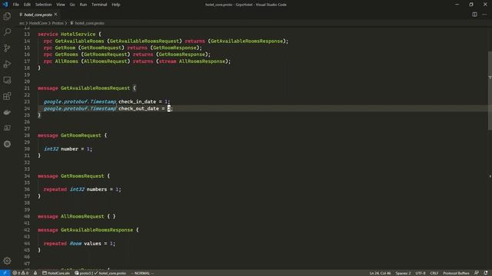Click 'HotelService' on line 13

pyautogui.click(x=78, y=34)
